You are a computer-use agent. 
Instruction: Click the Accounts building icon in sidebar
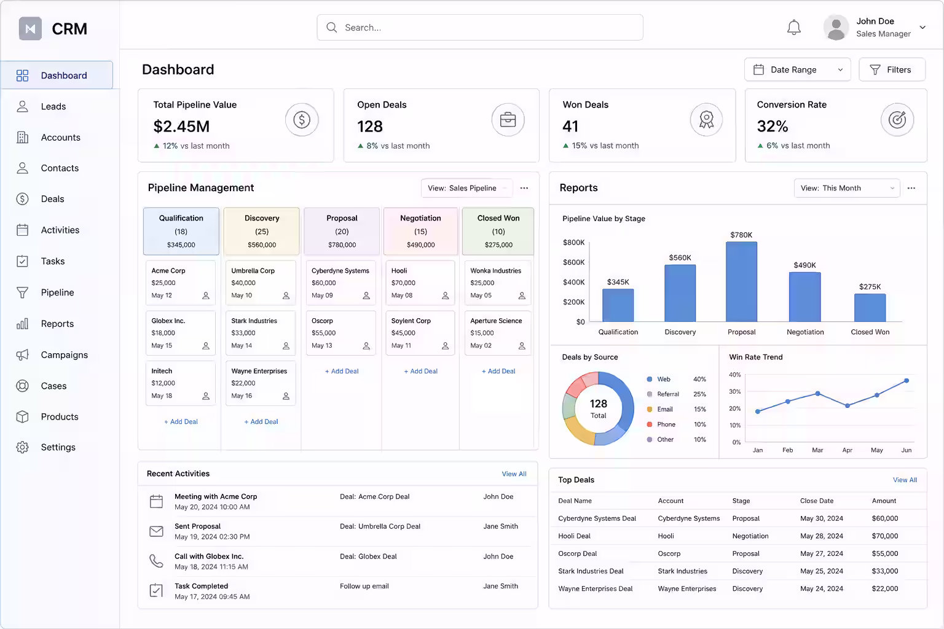(x=23, y=138)
